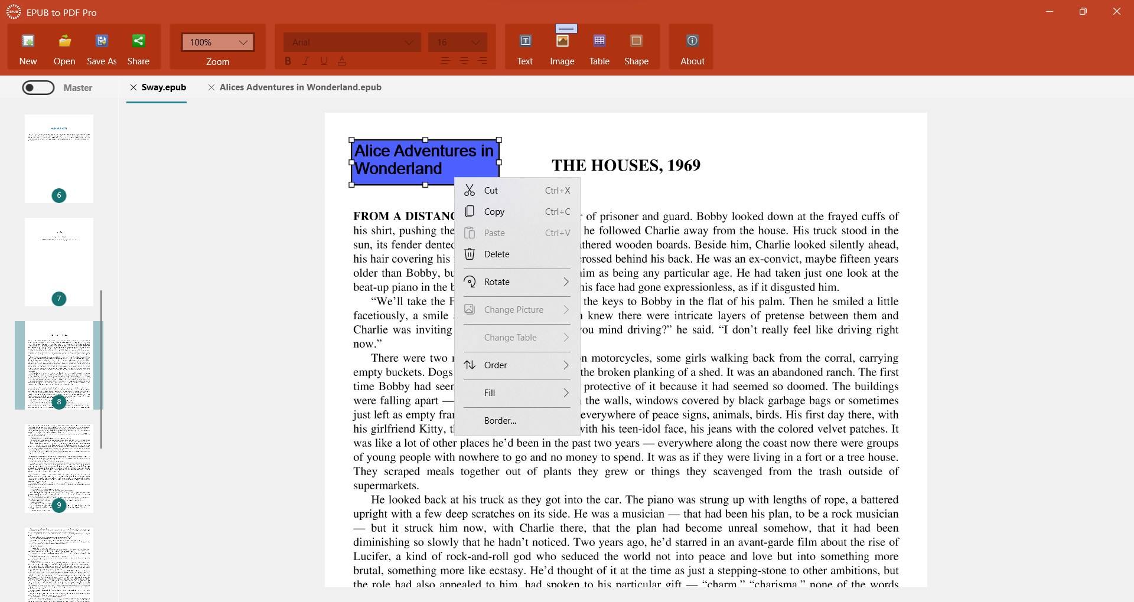Viewport: 1134px width, 602px height.
Task: Open a file with the Open icon
Action: (x=64, y=41)
